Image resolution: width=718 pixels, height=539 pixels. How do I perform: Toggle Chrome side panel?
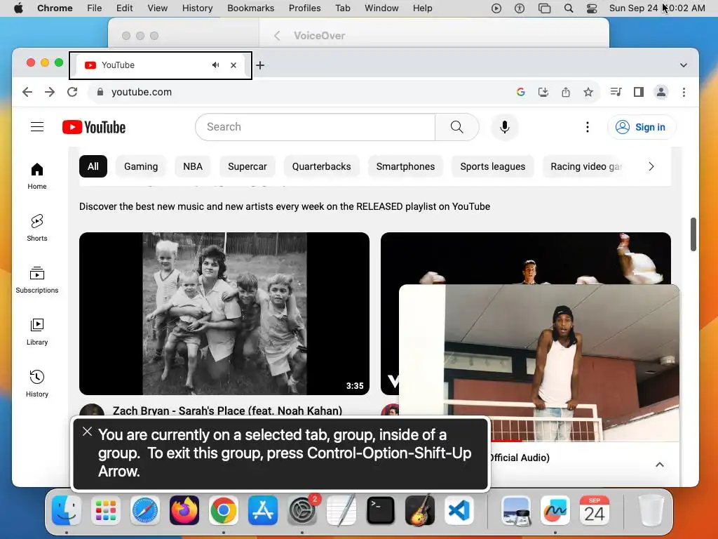tap(638, 92)
